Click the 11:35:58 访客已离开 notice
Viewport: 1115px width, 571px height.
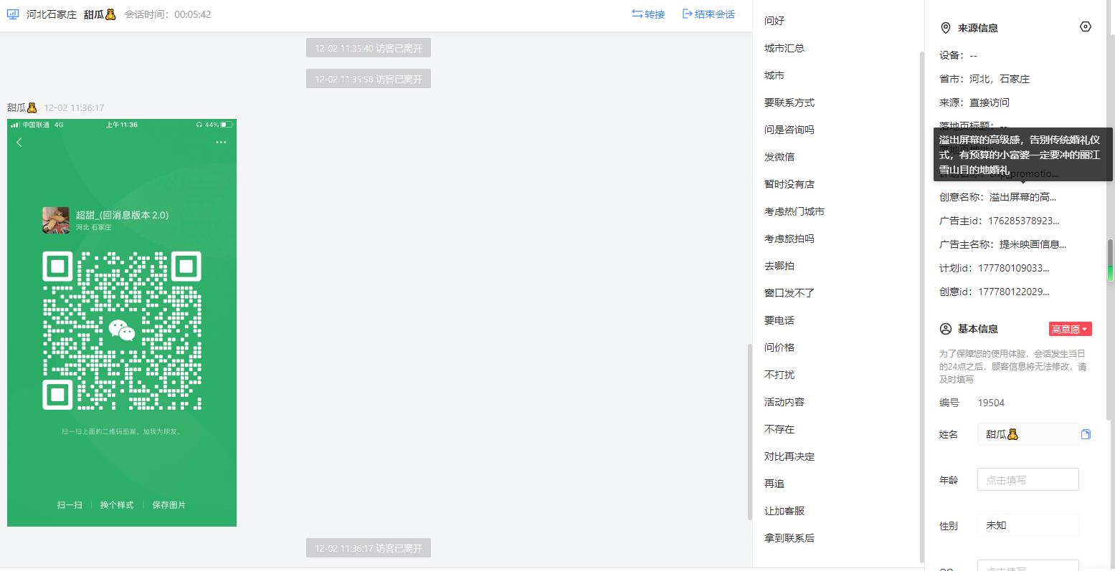click(x=369, y=79)
